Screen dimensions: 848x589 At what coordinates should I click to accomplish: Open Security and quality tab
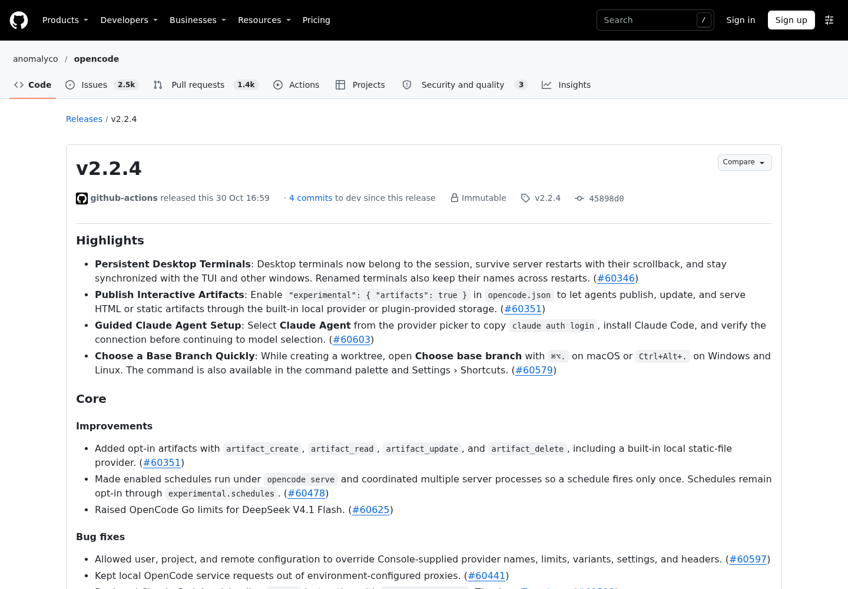(464, 85)
